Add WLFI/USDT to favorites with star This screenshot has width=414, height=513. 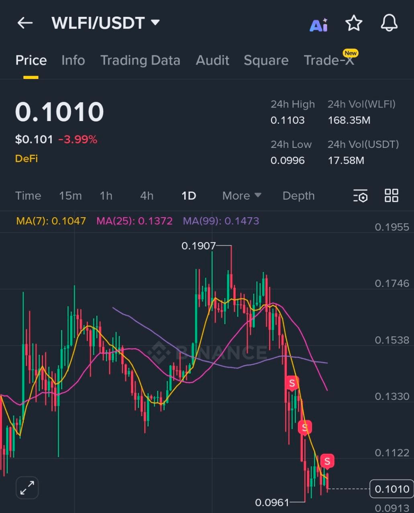[x=354, y=23]
